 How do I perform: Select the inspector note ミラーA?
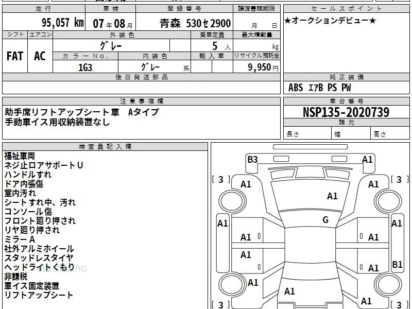[x=20, y=239]
